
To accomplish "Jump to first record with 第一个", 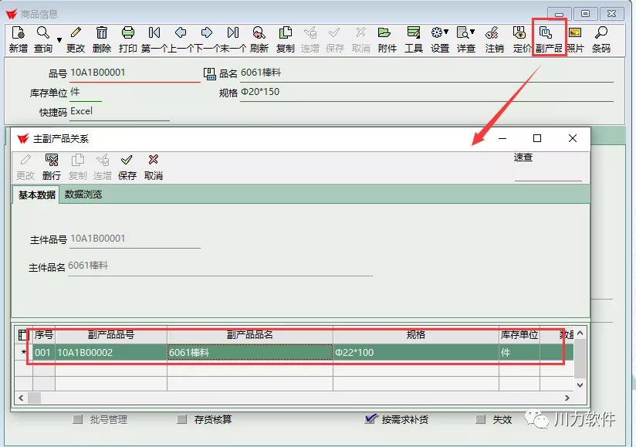I will click(154, 33).
